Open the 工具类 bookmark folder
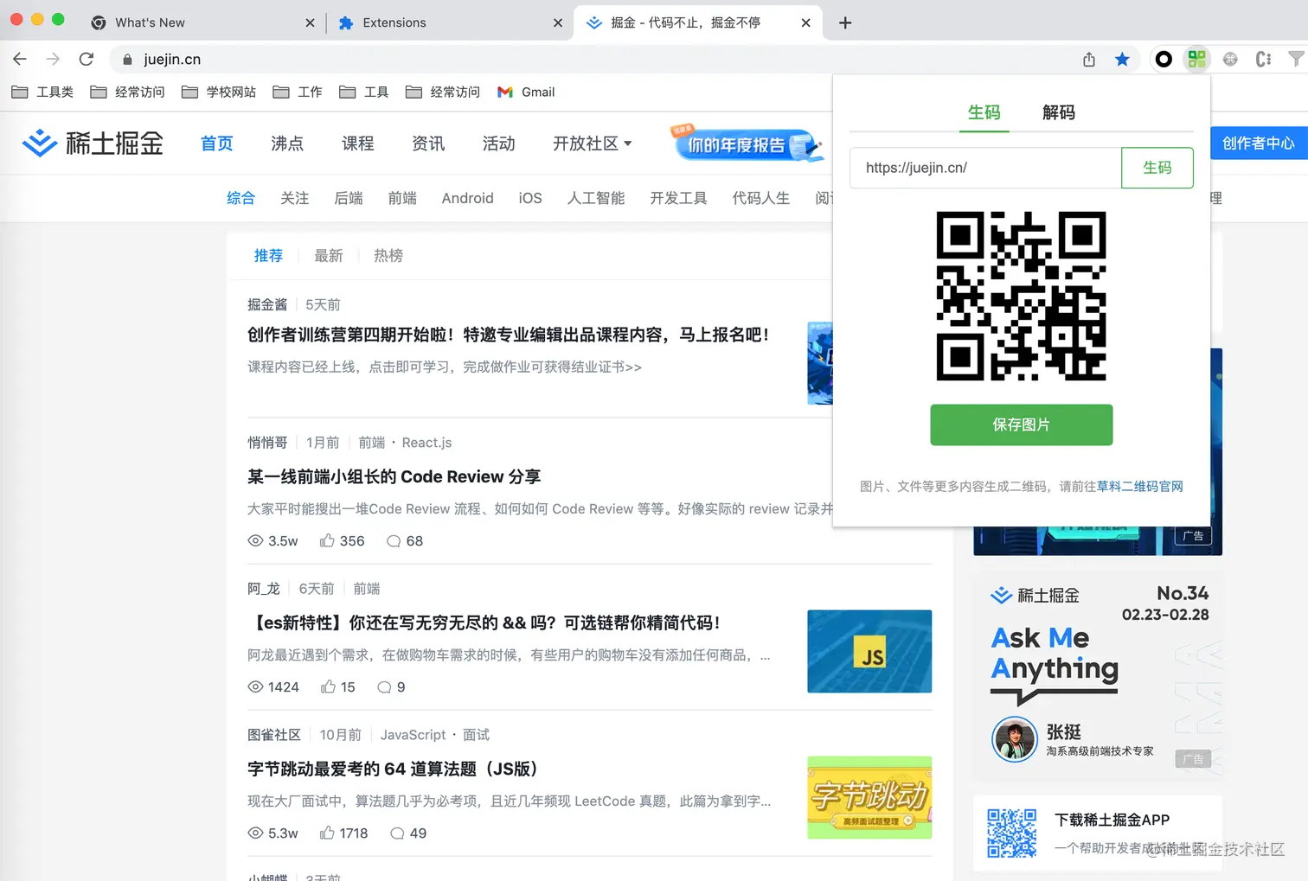Screen dimensions: 1308x881 42,92
